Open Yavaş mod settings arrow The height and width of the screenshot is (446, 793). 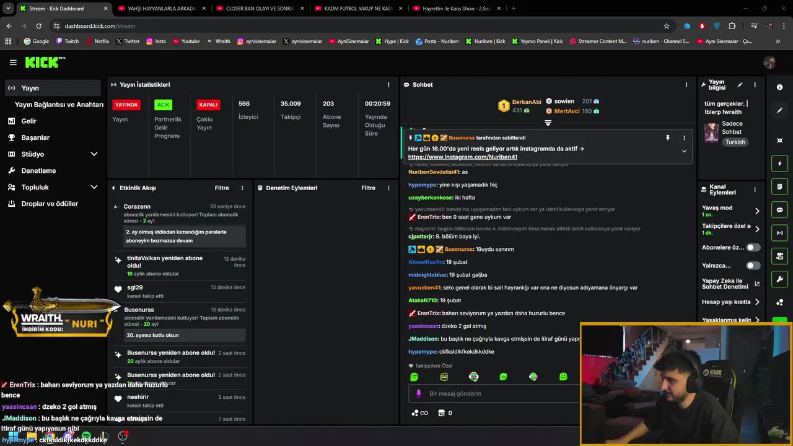click(x=756, y=211)
